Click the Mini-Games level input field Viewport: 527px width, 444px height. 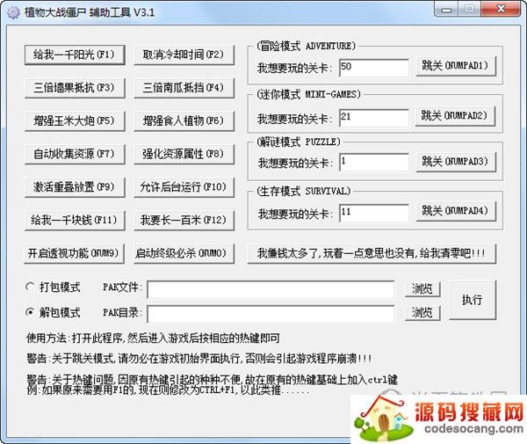[373, 116]
